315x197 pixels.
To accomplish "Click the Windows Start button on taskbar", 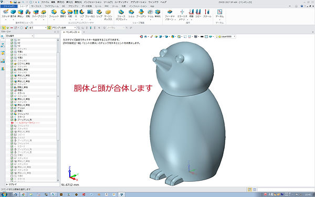I will pyautogui.click(x=4, y=194).
